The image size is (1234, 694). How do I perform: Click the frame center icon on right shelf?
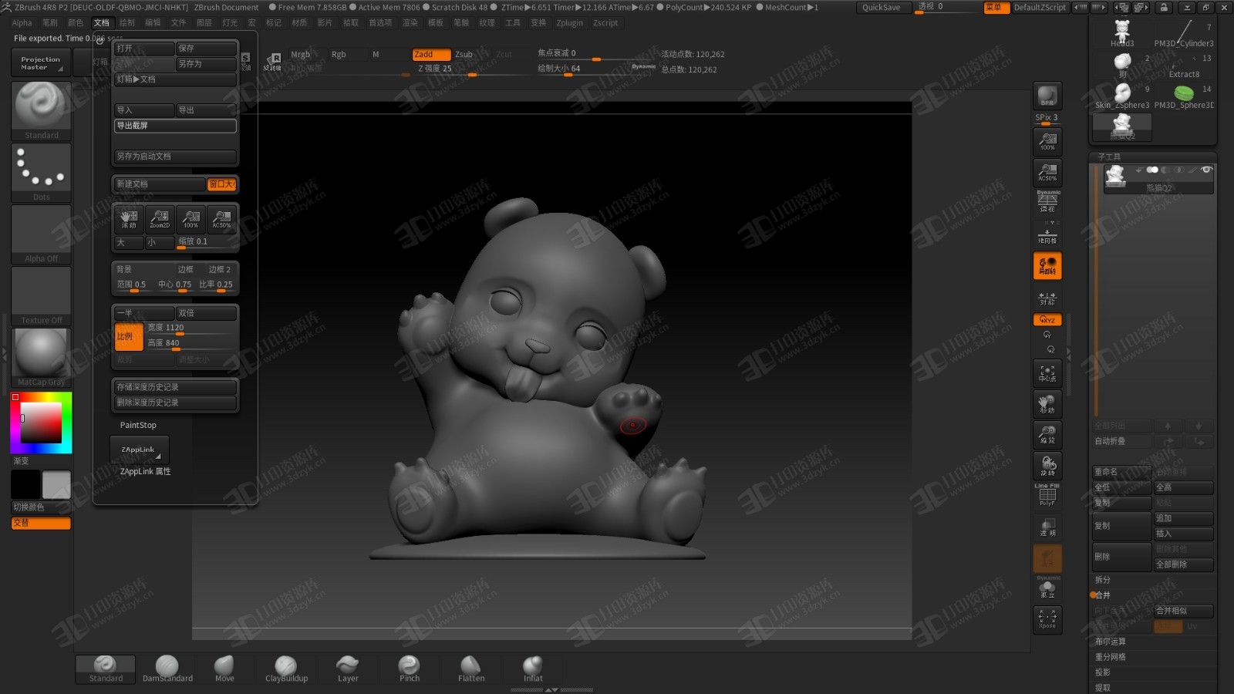(x=1047, y=373)
